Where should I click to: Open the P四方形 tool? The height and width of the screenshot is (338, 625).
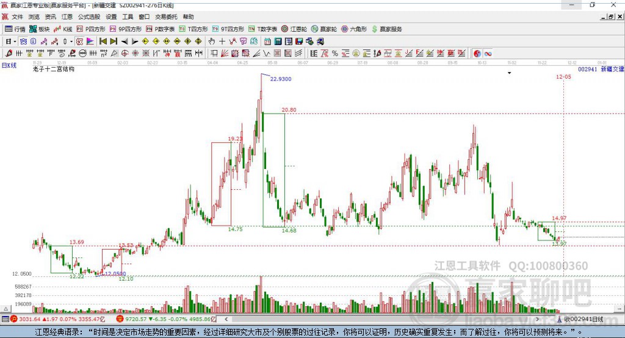coord(91,29)
